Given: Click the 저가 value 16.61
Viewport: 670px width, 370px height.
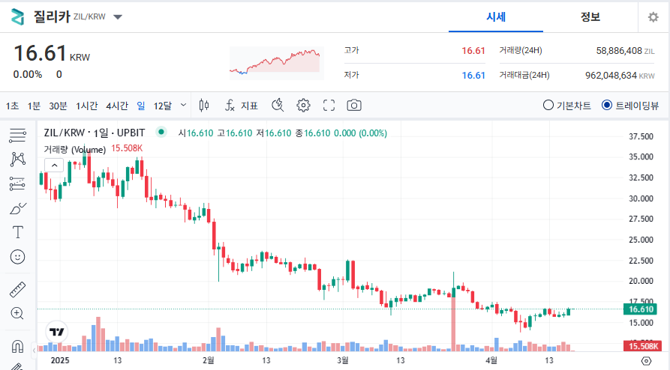Looking at the screenshot, I should (473, 76).
